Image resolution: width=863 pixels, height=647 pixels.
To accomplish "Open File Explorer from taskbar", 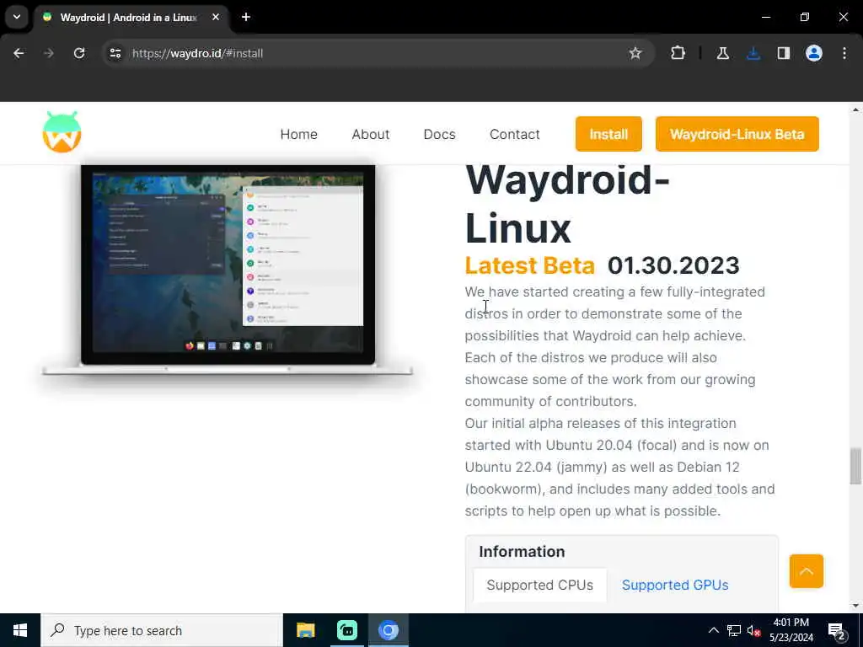I will (305, 630).
